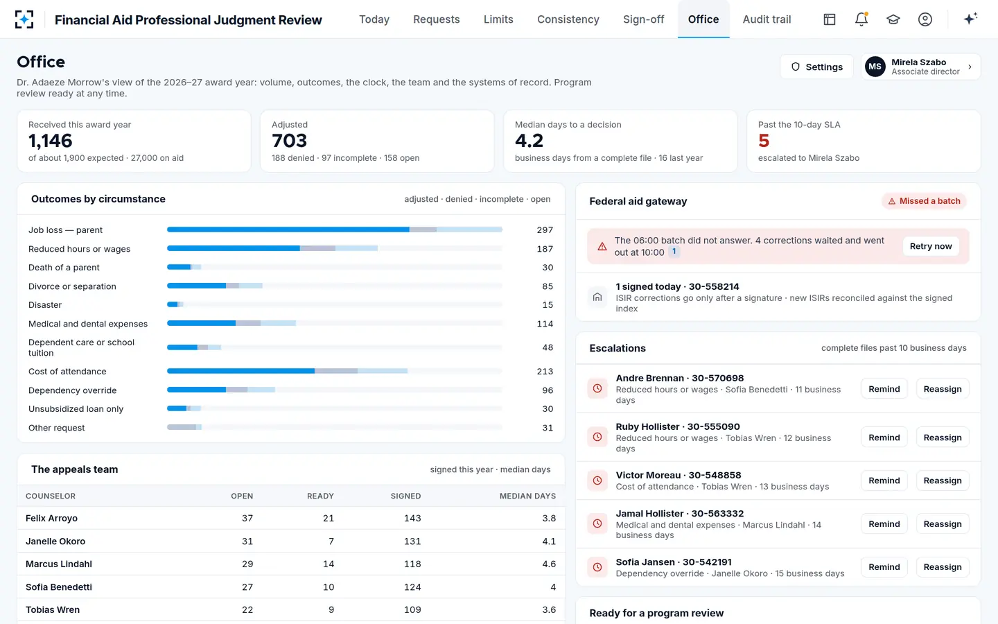Click the clock icon beside Andre Brennan
Screen dimensions: 998x624
[597, 389]
